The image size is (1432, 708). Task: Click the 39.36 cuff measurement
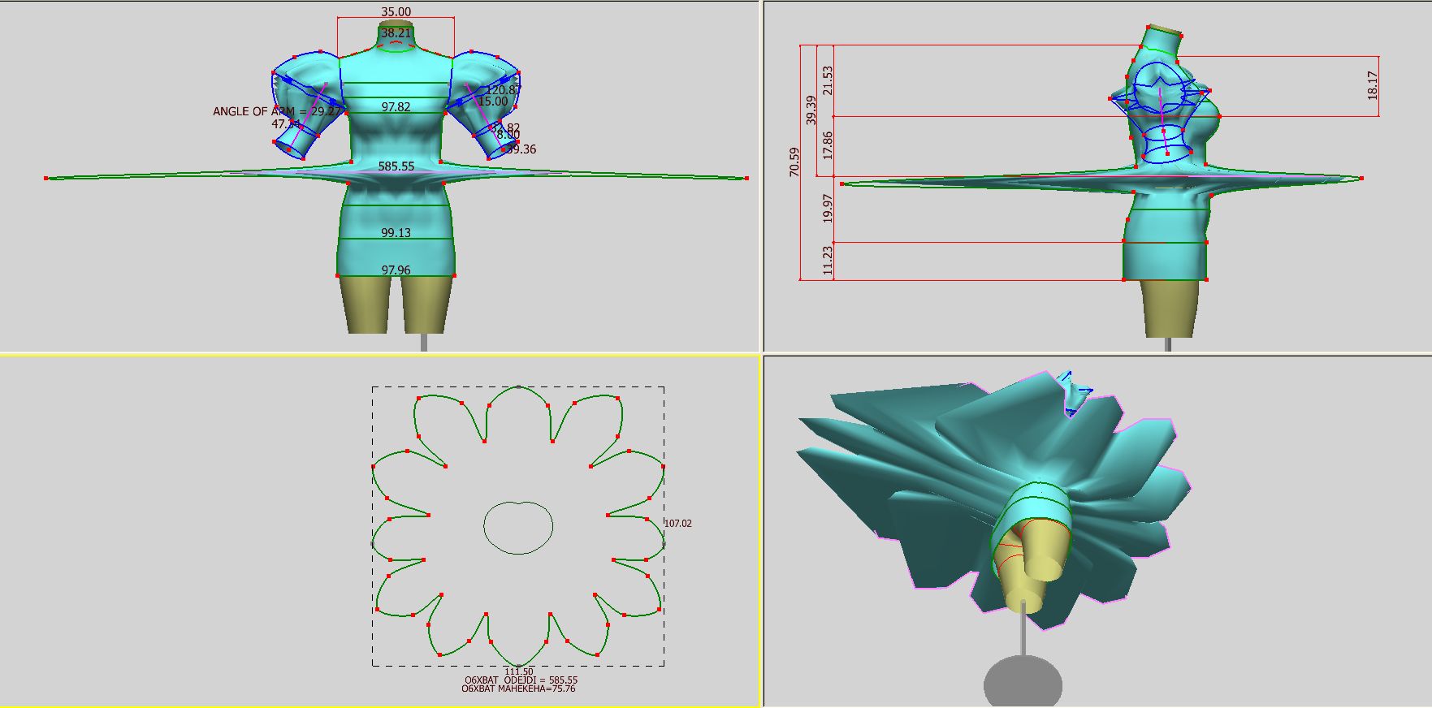521,149
